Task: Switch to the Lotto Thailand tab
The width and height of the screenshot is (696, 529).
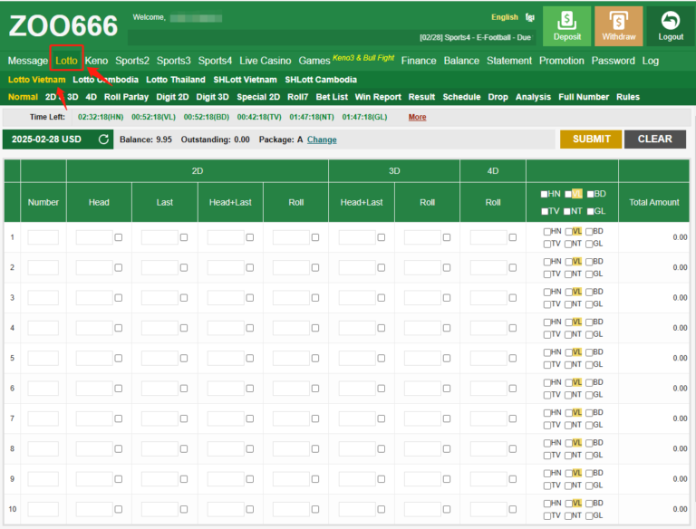Action: (176, 80)
